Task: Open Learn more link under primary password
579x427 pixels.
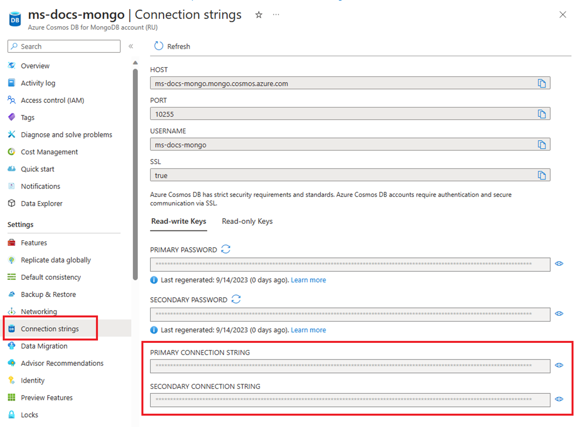Action: click(x=308, y=280)
